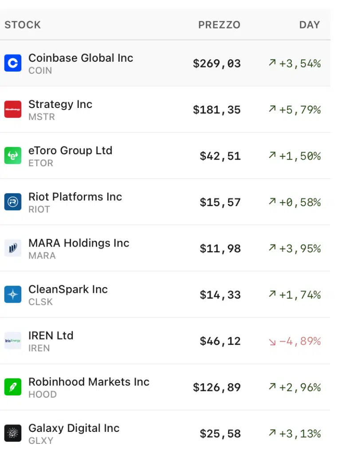Click the CleanSpark blue star icon
338x455 pixels.
tap(13, 295)
